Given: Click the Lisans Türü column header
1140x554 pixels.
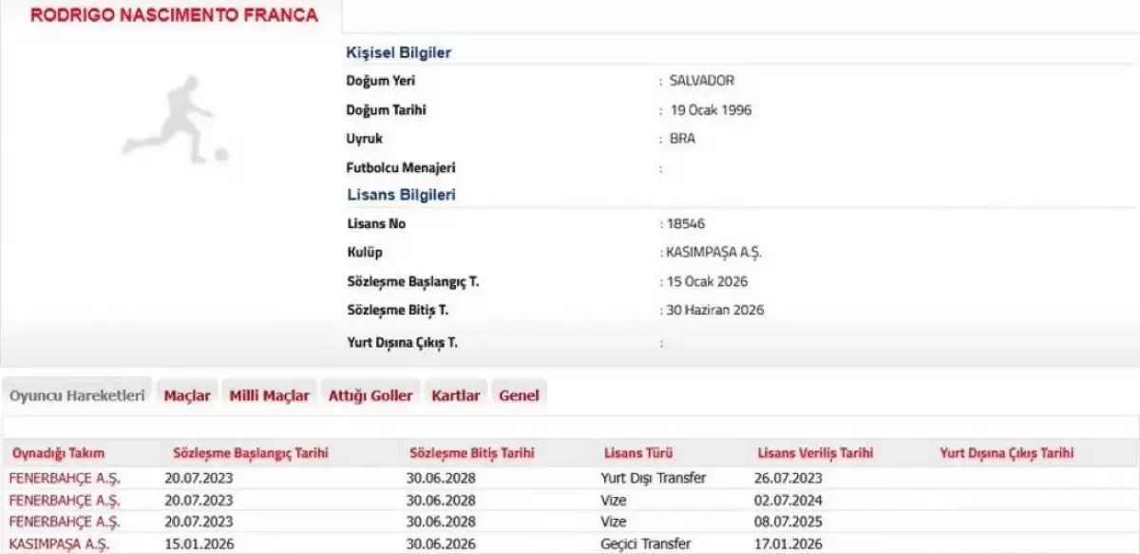Looking at the screenshot, I should click(638, 453).
